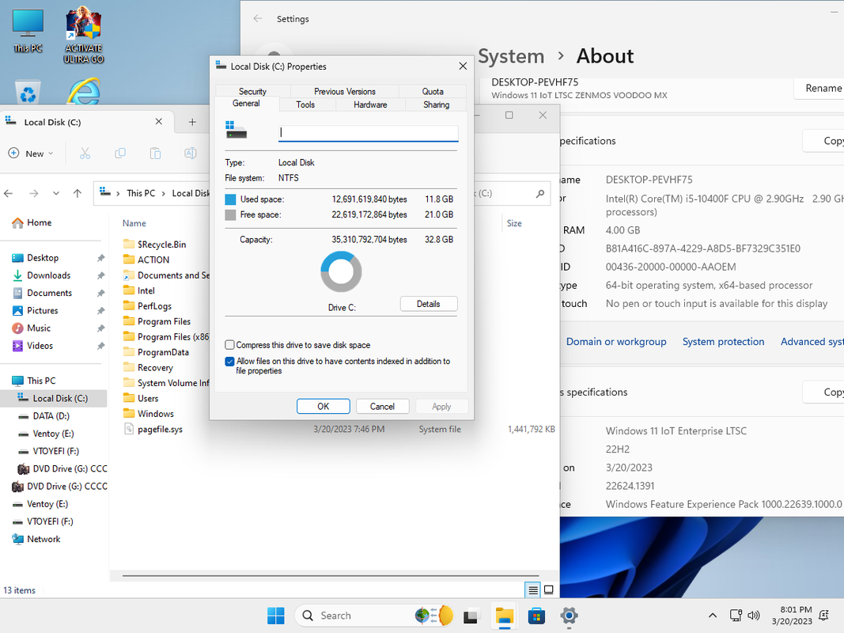Click the taskbar clock showing 8:01 PM
The width and height of the screenshot is (844, 633).
click(792, 616)
